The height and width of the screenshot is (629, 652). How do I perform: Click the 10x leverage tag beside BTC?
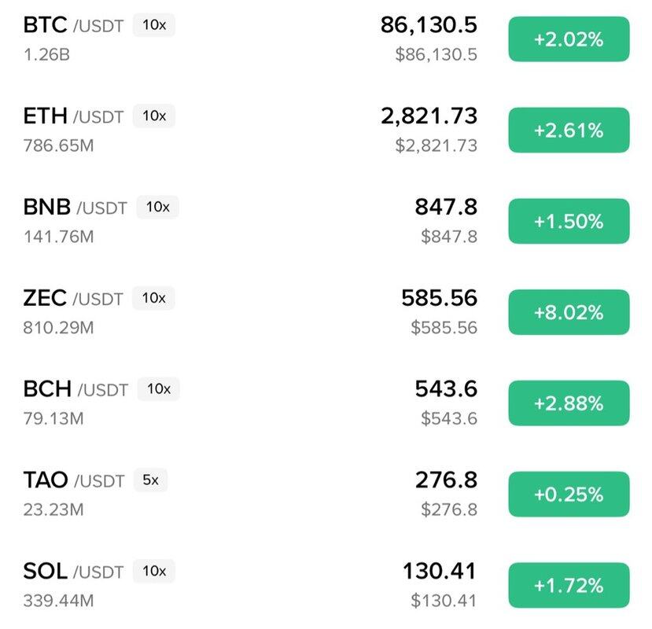pyautogui.click(x=154, y=25)
